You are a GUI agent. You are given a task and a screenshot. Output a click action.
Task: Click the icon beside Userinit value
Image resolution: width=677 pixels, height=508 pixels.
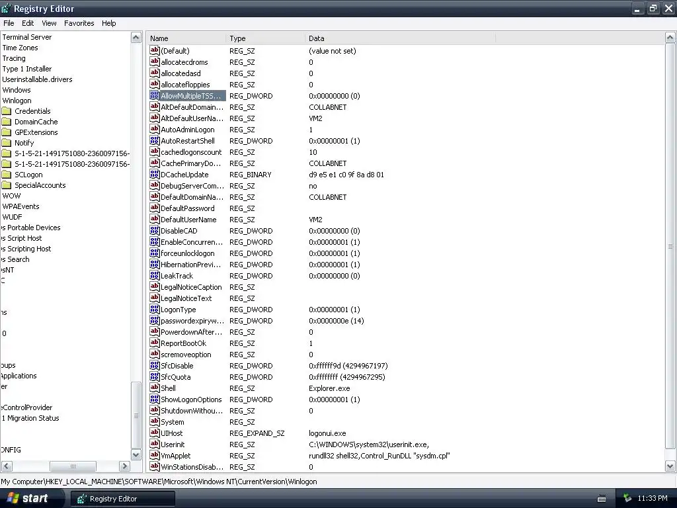coord(155,444)
